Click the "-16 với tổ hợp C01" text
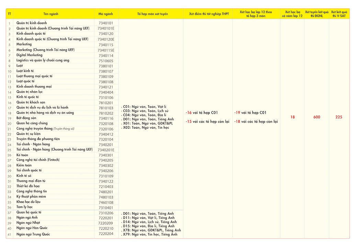355x247 pixels. click(202, 113)
